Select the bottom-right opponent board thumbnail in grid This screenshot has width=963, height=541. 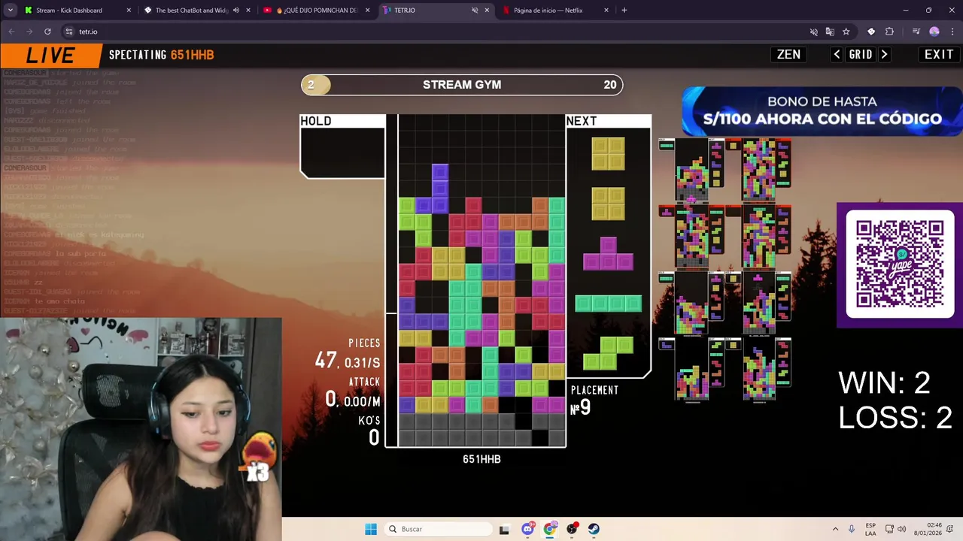click(x=759, y=370)
